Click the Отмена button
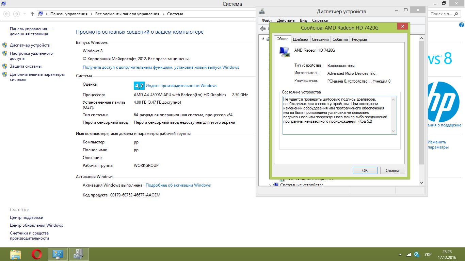The height and width of the screenshot is (261, 465). tap(392, 171)
